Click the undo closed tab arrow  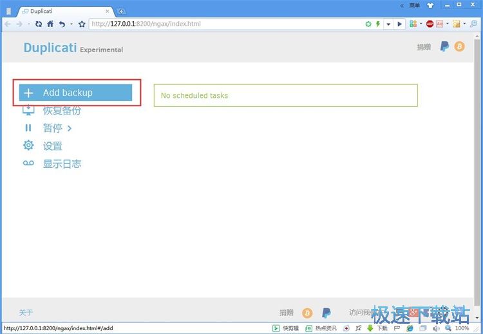[62, 24]
